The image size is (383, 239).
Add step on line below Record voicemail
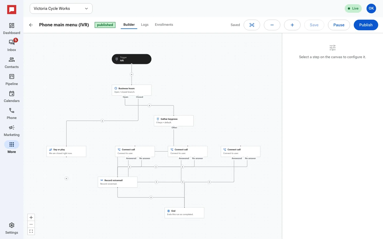click(x=151, y=197)
